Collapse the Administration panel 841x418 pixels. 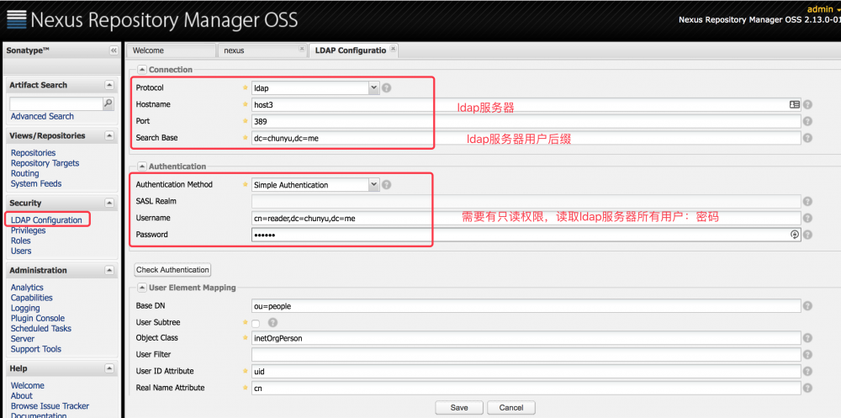(109, 270)
